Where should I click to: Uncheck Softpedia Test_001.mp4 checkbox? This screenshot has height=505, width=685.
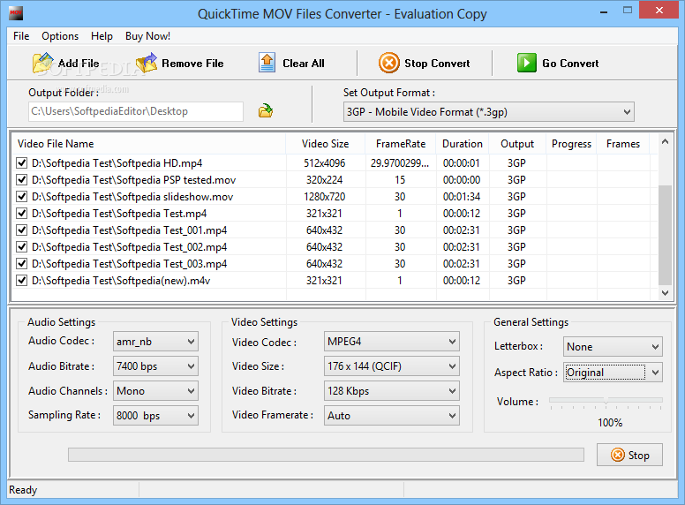pyautogui.click(x=21, y=230)
